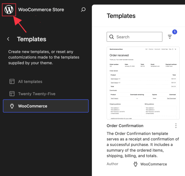Click the filter count badge
The height and width of the screenshot is (176, 185).
coord(174,32)
